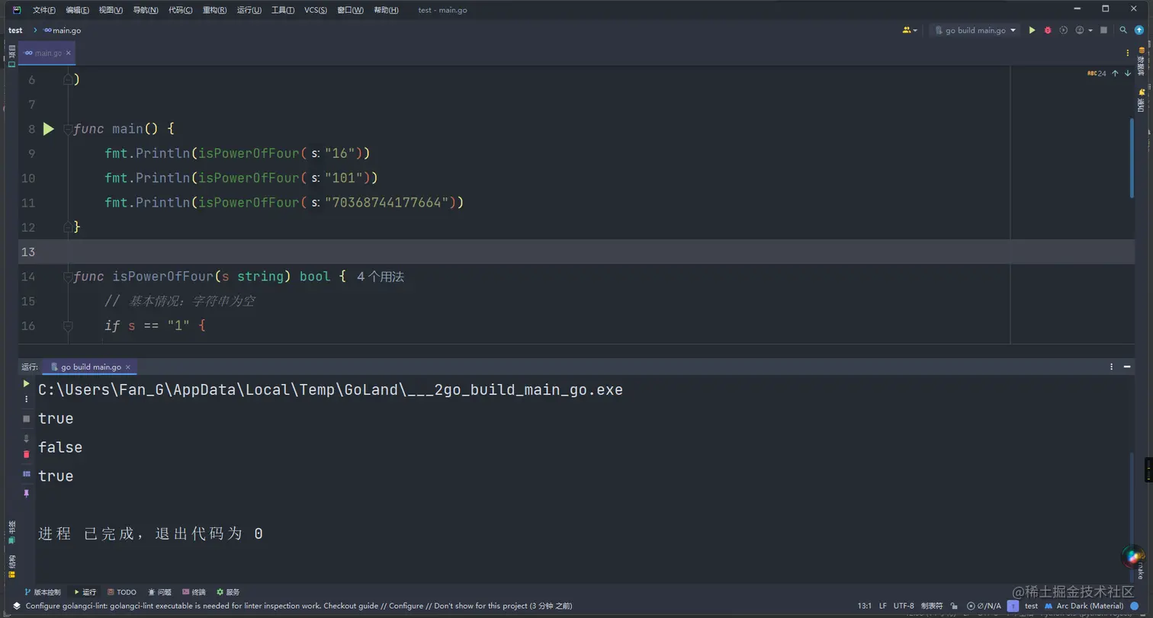The height and width of the screenshot is (618, 1153).
Task: Click the blue update arrow icon
Action: [x=1139, y=30]
